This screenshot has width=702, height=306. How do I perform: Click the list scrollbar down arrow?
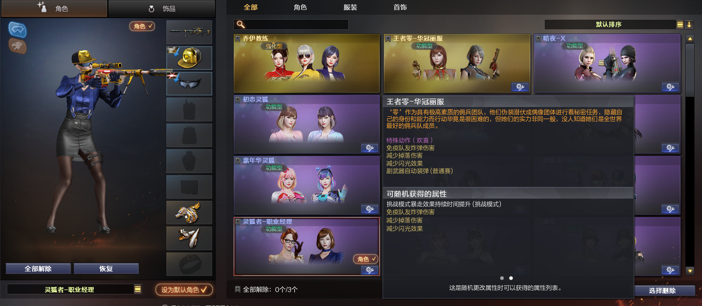pos(690,271)
